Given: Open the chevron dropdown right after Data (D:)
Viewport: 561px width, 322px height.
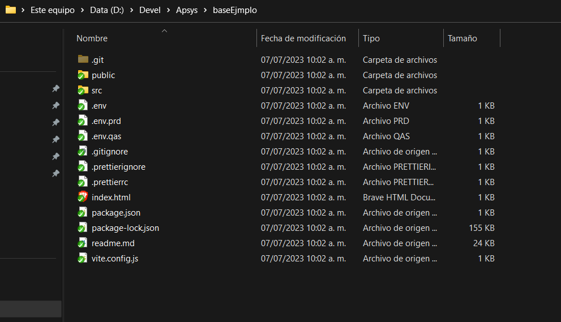Looking at the screenshot, I should 131,10.
